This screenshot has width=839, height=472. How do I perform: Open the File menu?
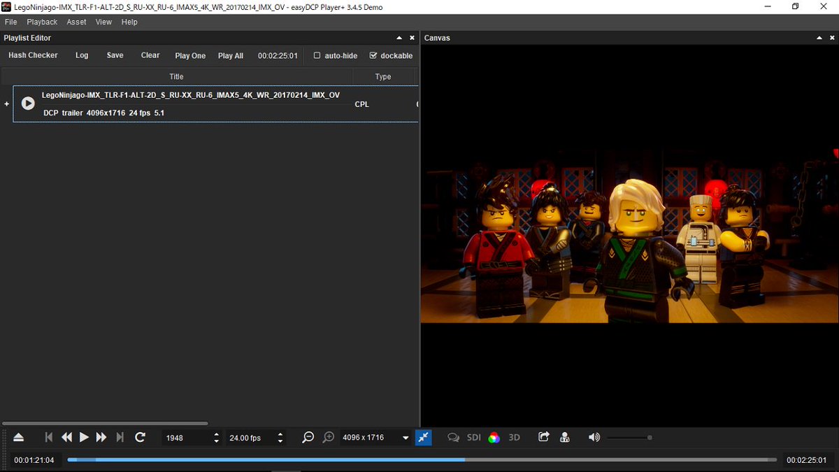(x=10, y=22)
